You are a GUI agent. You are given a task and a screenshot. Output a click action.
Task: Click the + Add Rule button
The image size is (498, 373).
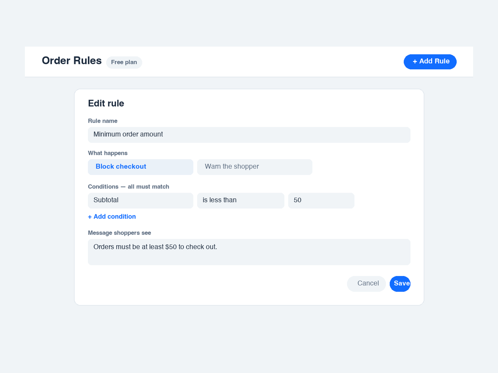point(430,62)
